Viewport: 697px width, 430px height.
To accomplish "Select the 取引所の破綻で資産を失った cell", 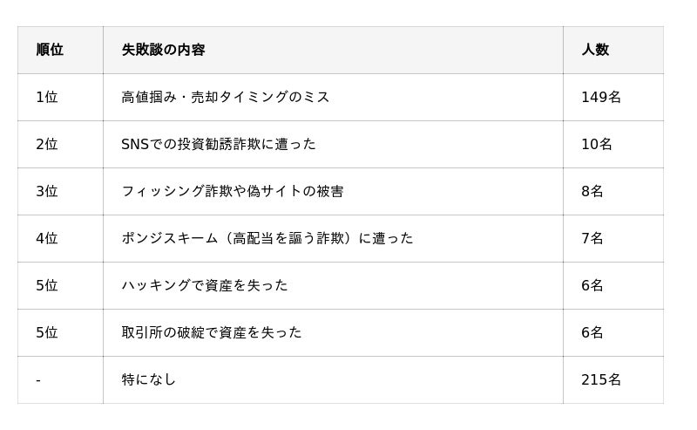I will (212, 332).
